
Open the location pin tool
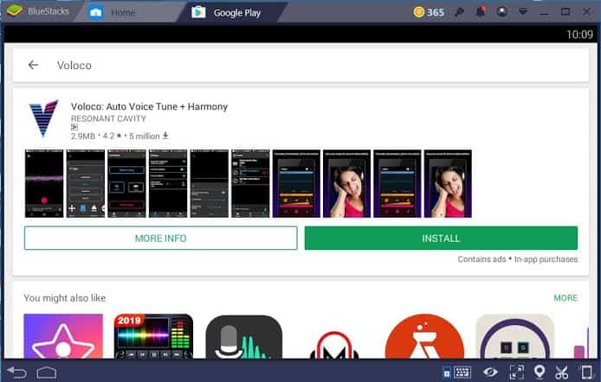pos(540,372)
